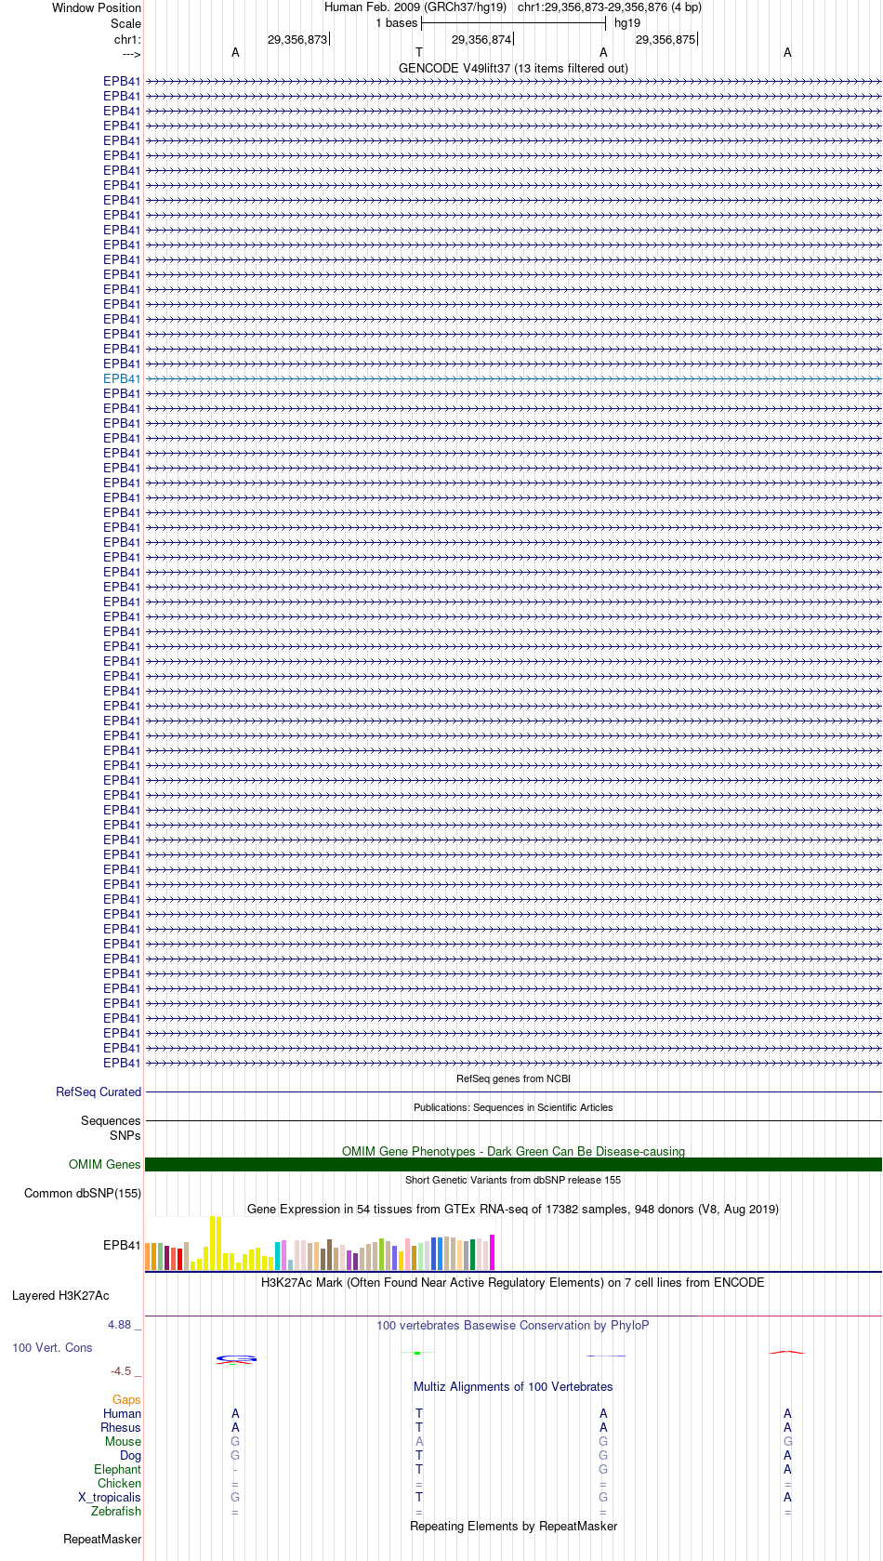The height and width of the screenshot is (1561, 883).
Task: Select the Zebrafish alignment row label
Action: (x=116, y=1511)
